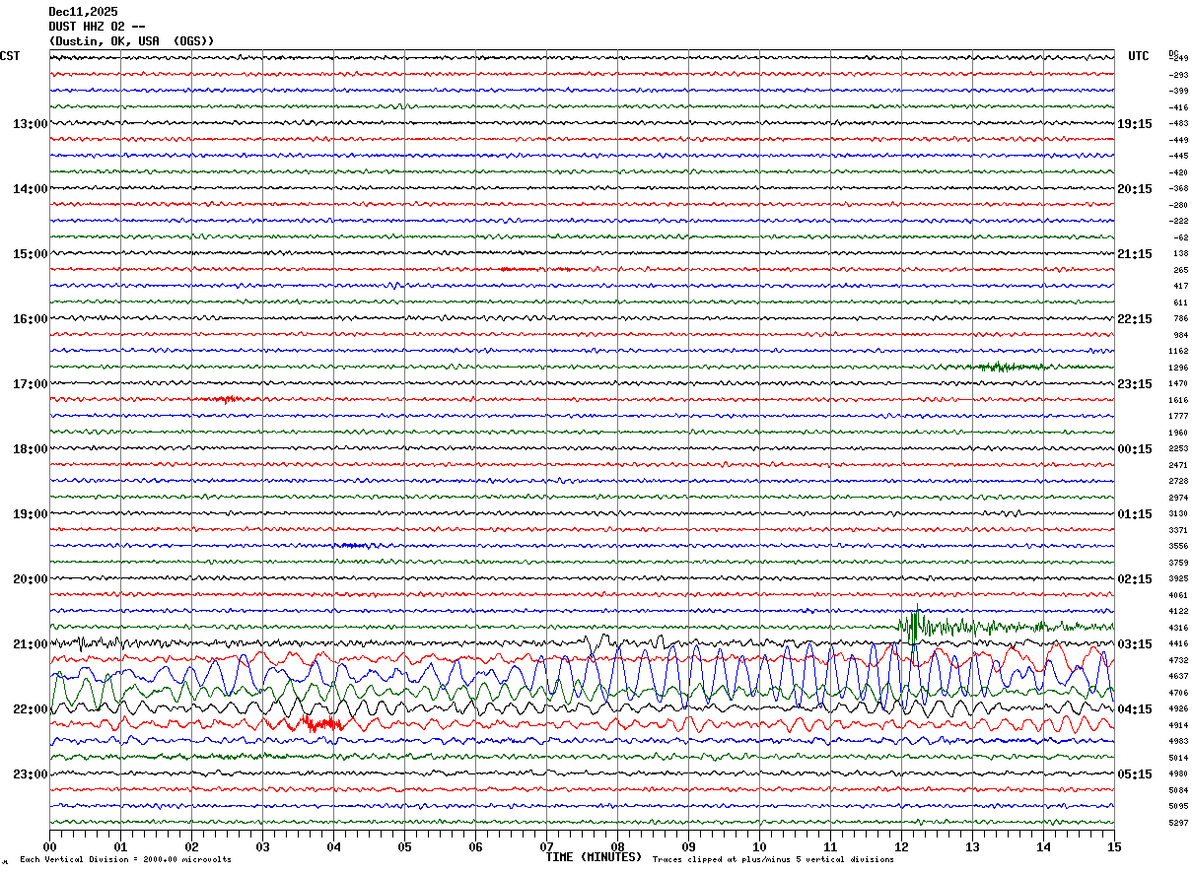Click the vertical division microvolts scale note
The image size is (1193, 873).
click(125, 859)
